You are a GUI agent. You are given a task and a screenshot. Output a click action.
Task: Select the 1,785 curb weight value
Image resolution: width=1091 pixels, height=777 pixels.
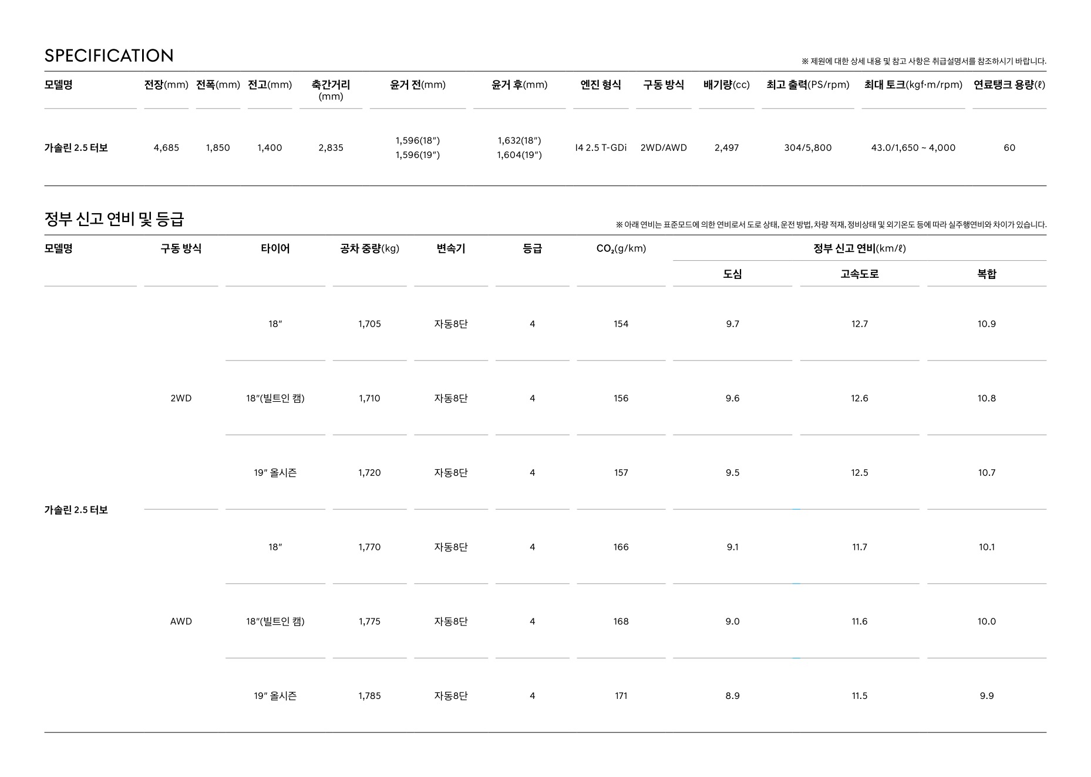(x=369, y=696)
